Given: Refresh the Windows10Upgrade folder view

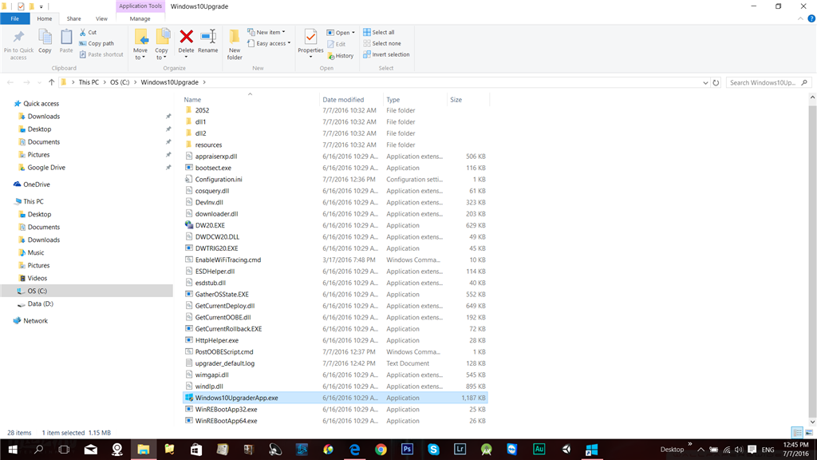Looking at the screenshot, I should click(x=716, y=82).
